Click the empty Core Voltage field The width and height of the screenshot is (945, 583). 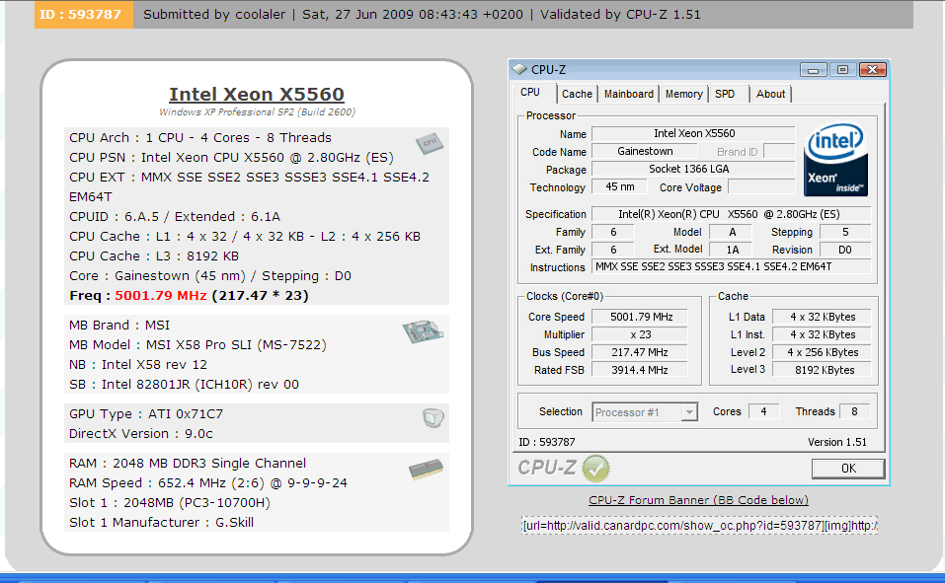coord(761,186)
